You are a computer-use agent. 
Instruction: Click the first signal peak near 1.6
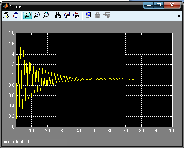(17, 43)
